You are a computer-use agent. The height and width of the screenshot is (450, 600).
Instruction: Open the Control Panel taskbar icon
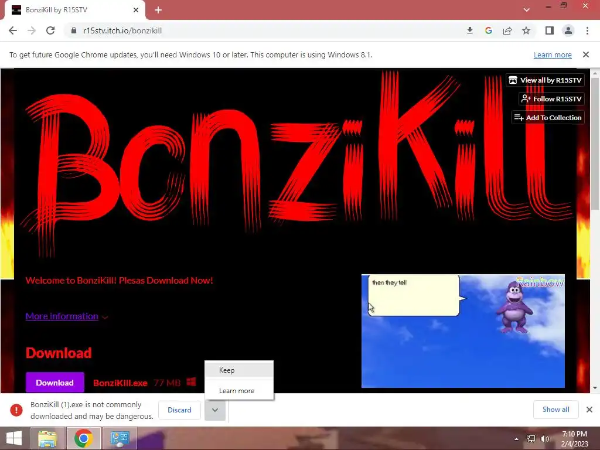(120, 438)
